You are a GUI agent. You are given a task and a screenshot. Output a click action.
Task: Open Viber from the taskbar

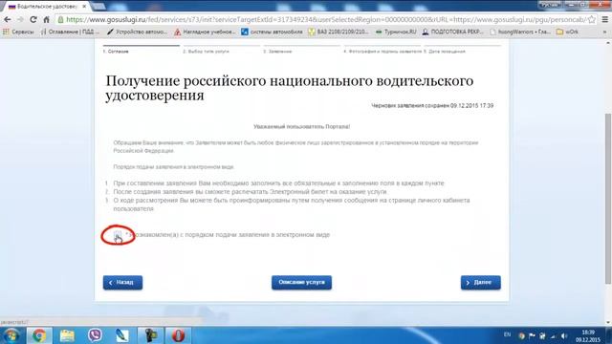pyautogui.click(x=95, y=335)
